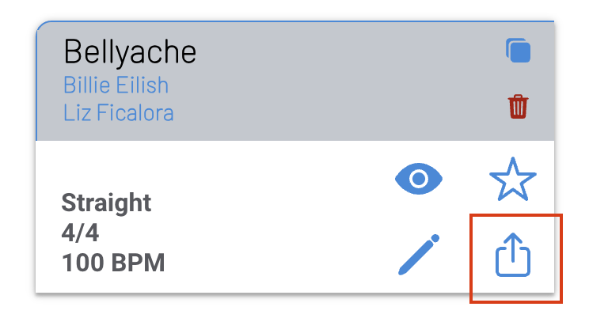
Task: Edit Bellyache using the pencil icon
Action: click(419, 255)
